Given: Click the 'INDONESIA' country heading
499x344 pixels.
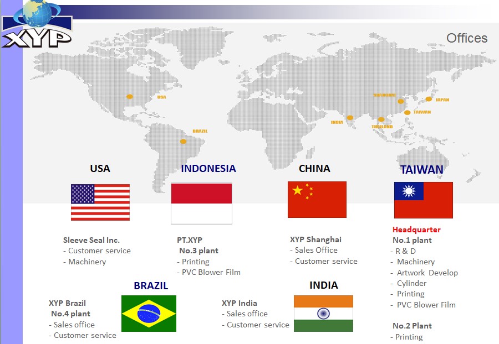Looking at the screenshot, I should click(208, 169).
